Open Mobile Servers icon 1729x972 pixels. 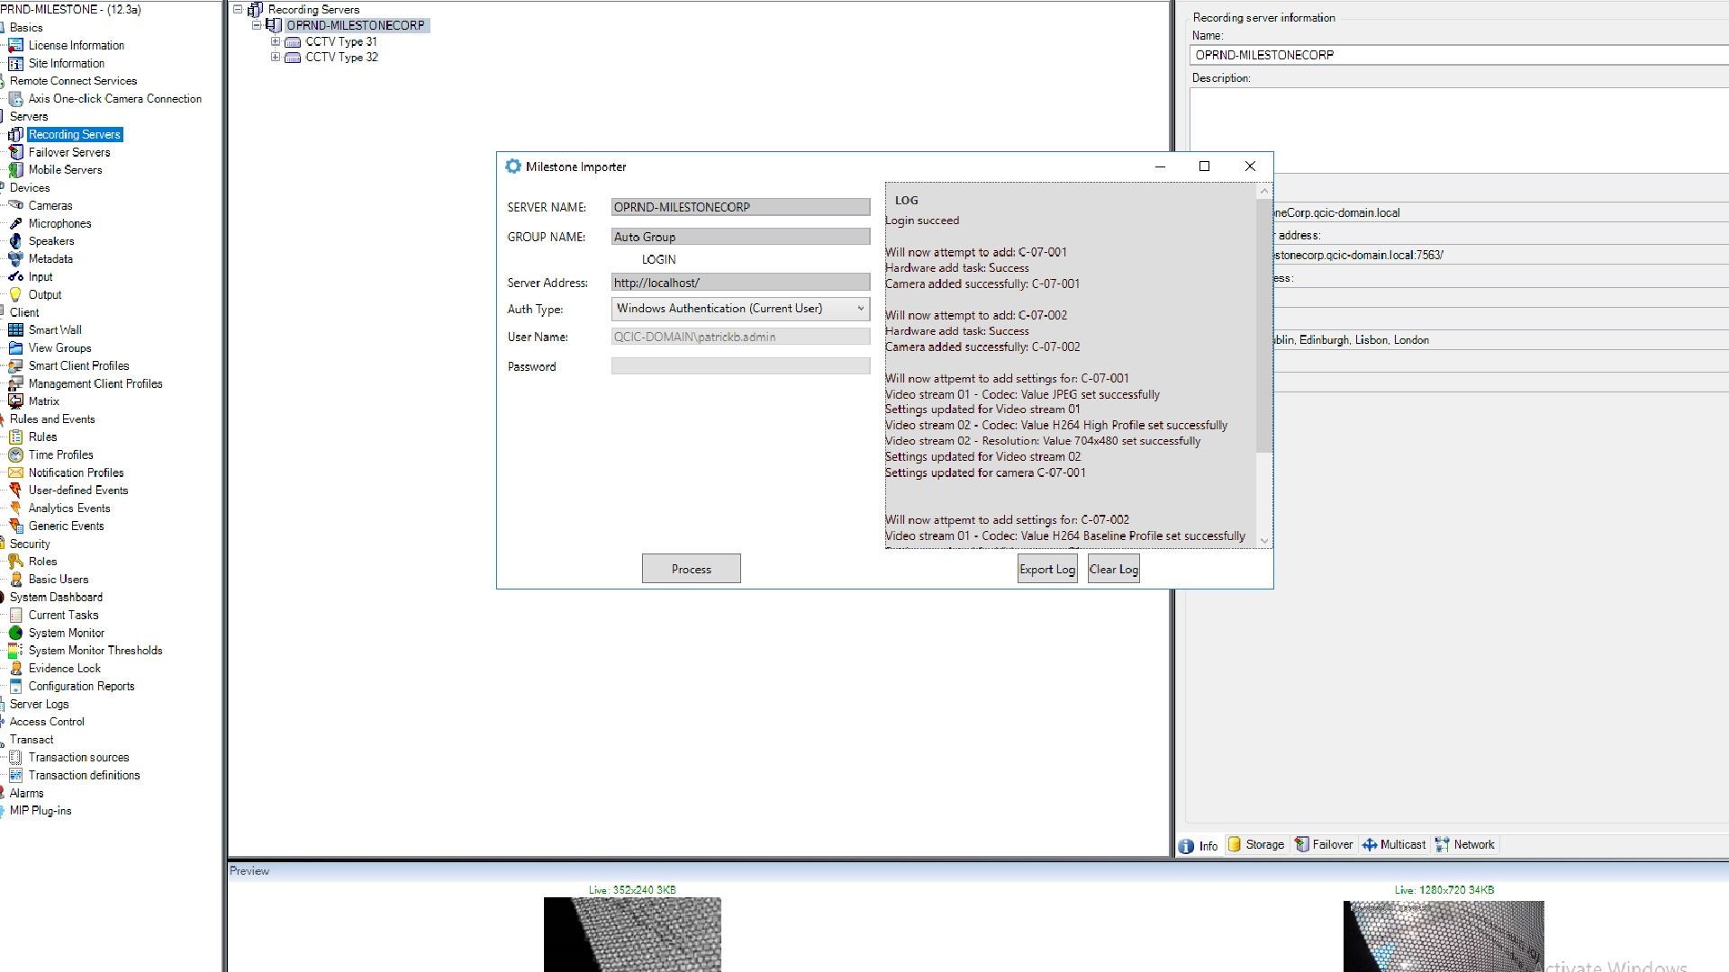[15, 170]
